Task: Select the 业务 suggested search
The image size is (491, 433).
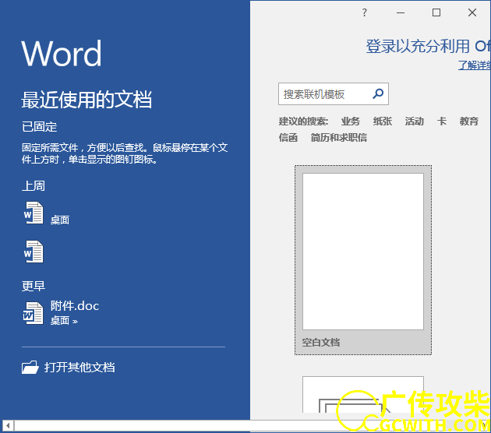Action: coord(351,121)
